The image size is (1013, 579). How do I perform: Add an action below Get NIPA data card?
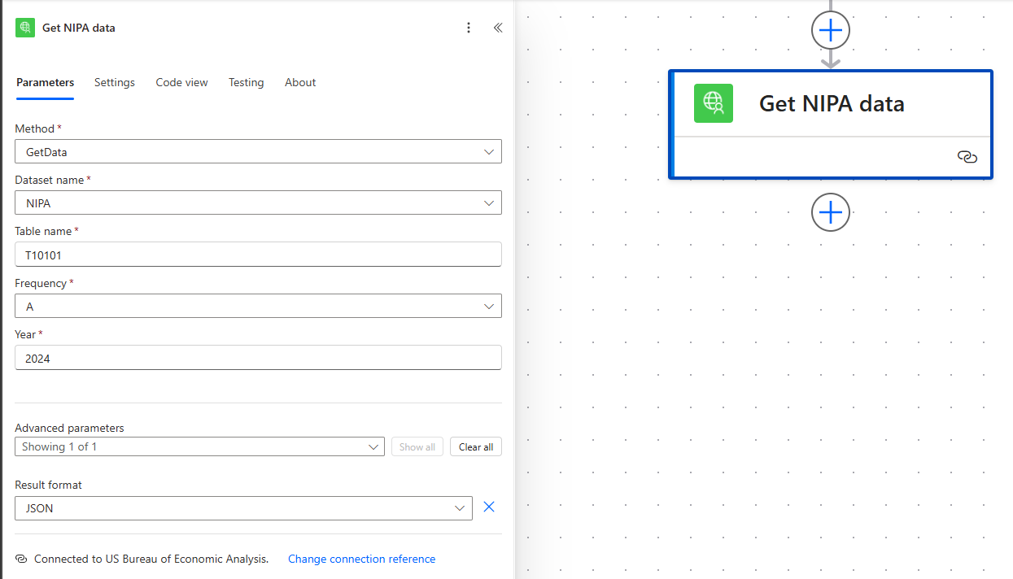click(x=831, y=212)
